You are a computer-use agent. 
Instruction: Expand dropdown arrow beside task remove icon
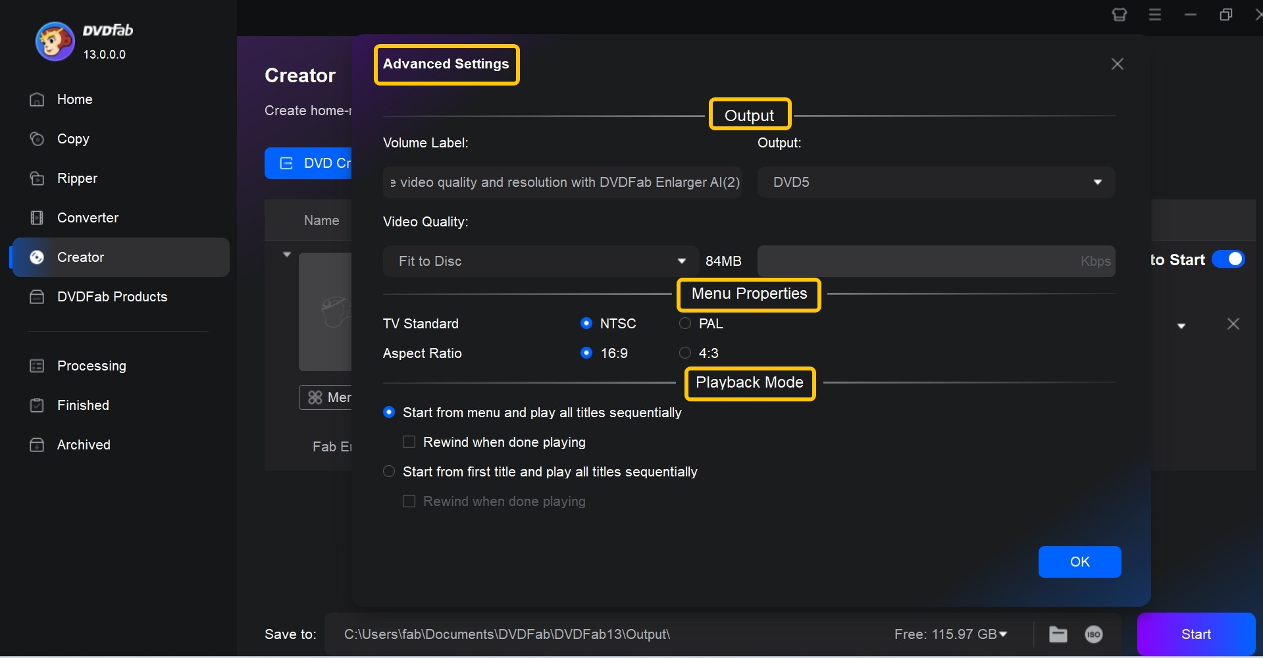click(x=1181, y=326)
